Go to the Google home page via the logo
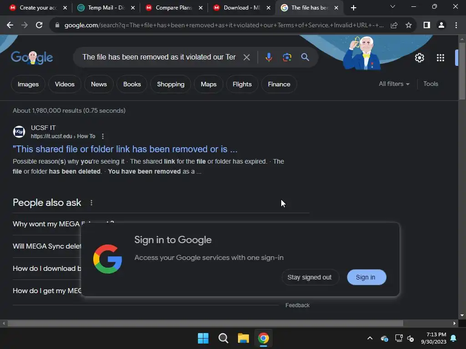This screenshot has width=466, height=349. 32,58
